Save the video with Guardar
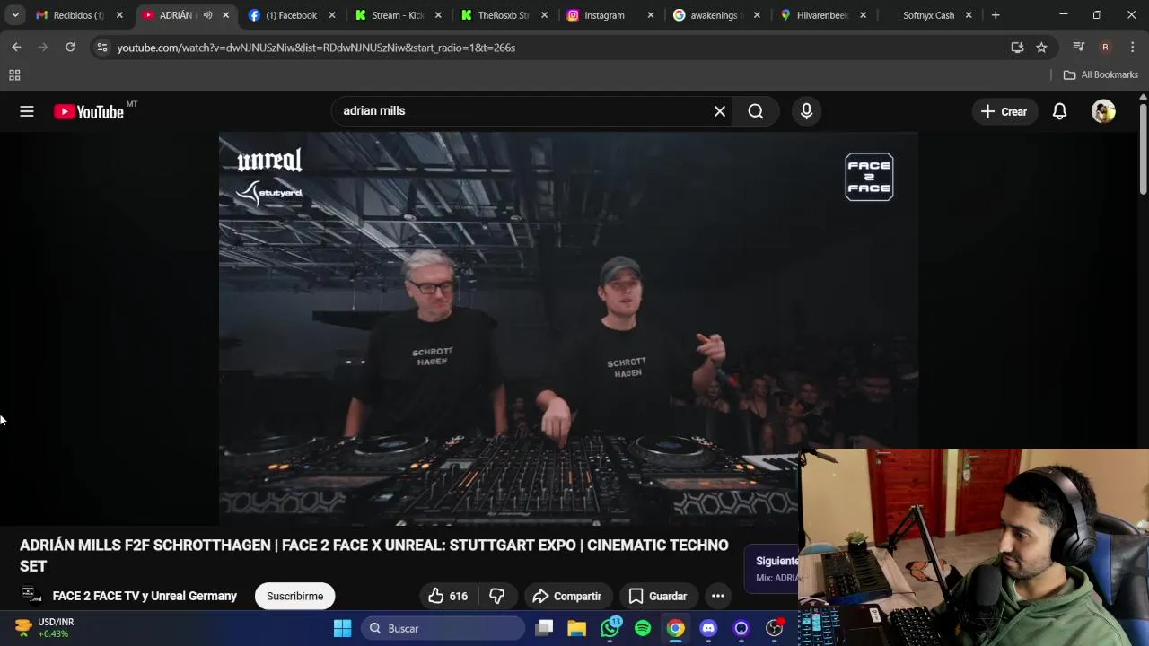Viewport: 1149px width, 646px height. (x=658, y=596)
